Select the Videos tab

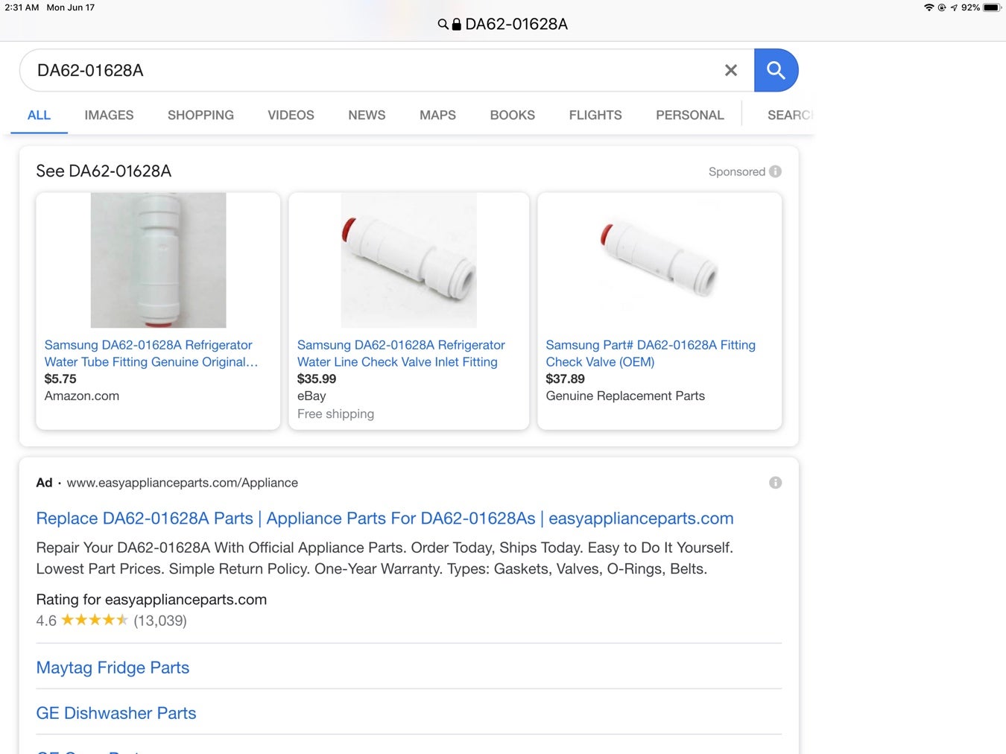(x=291, y=115)
